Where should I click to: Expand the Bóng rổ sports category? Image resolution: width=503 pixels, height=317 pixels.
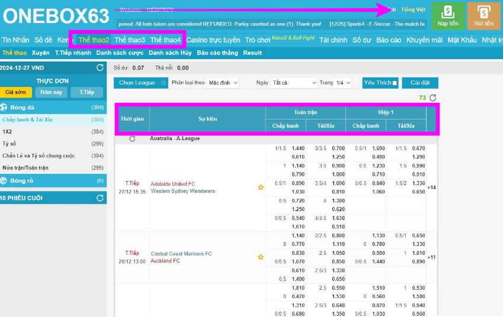click(x=53, y=180)
